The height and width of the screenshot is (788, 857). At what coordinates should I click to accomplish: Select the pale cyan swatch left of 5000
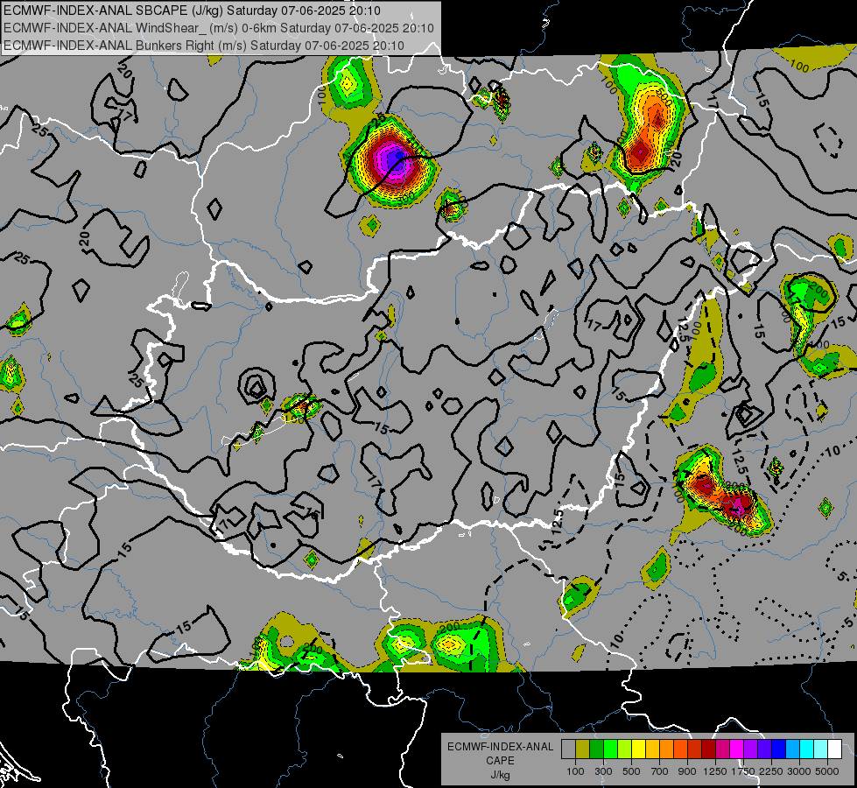point(821,749)
